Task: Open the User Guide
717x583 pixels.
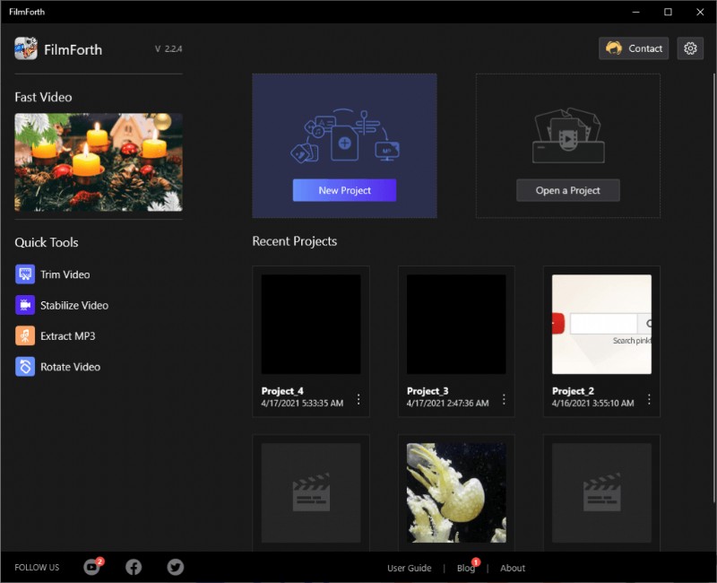Action: click(410, 568)
